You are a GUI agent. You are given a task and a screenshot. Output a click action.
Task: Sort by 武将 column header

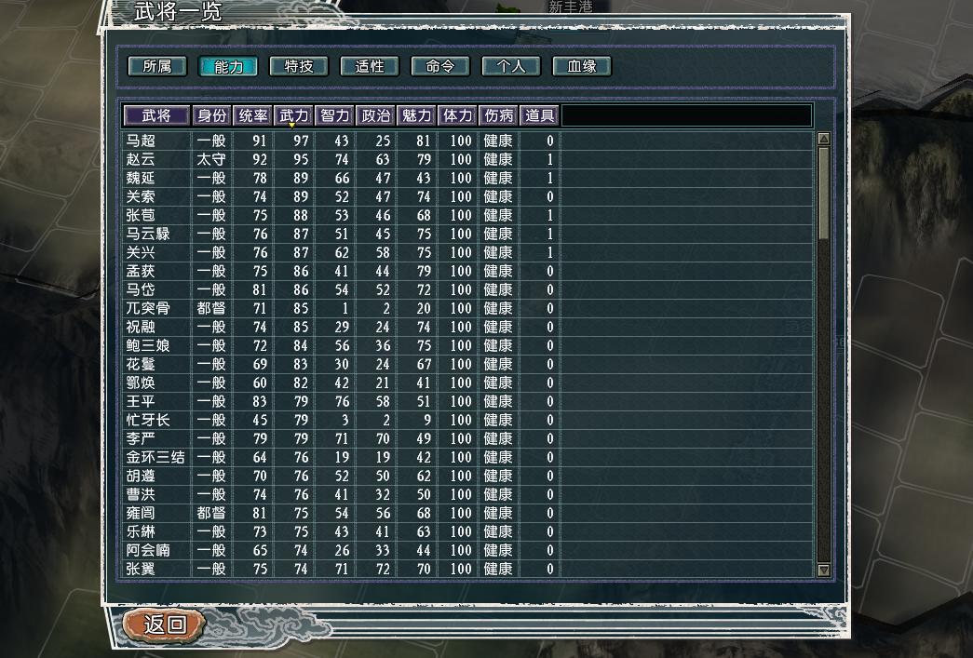pos(156,115)
